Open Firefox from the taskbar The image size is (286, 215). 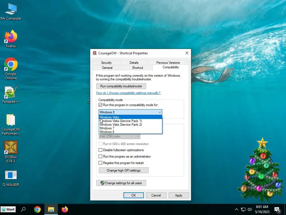(65, 209)
